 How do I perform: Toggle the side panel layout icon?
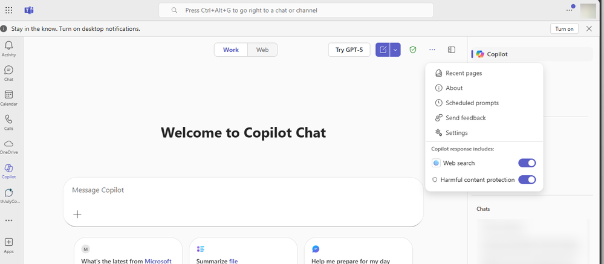[452, 50]
